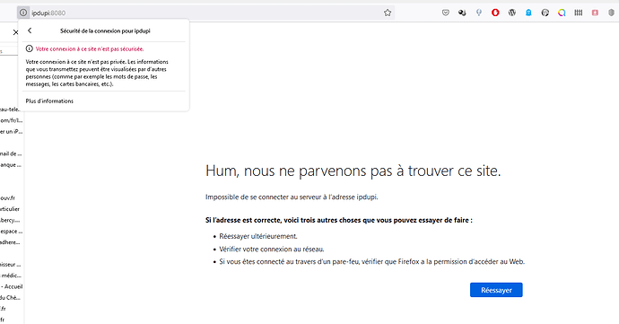Open the sidebar bookmark ending in 'anque ...'

11,165
